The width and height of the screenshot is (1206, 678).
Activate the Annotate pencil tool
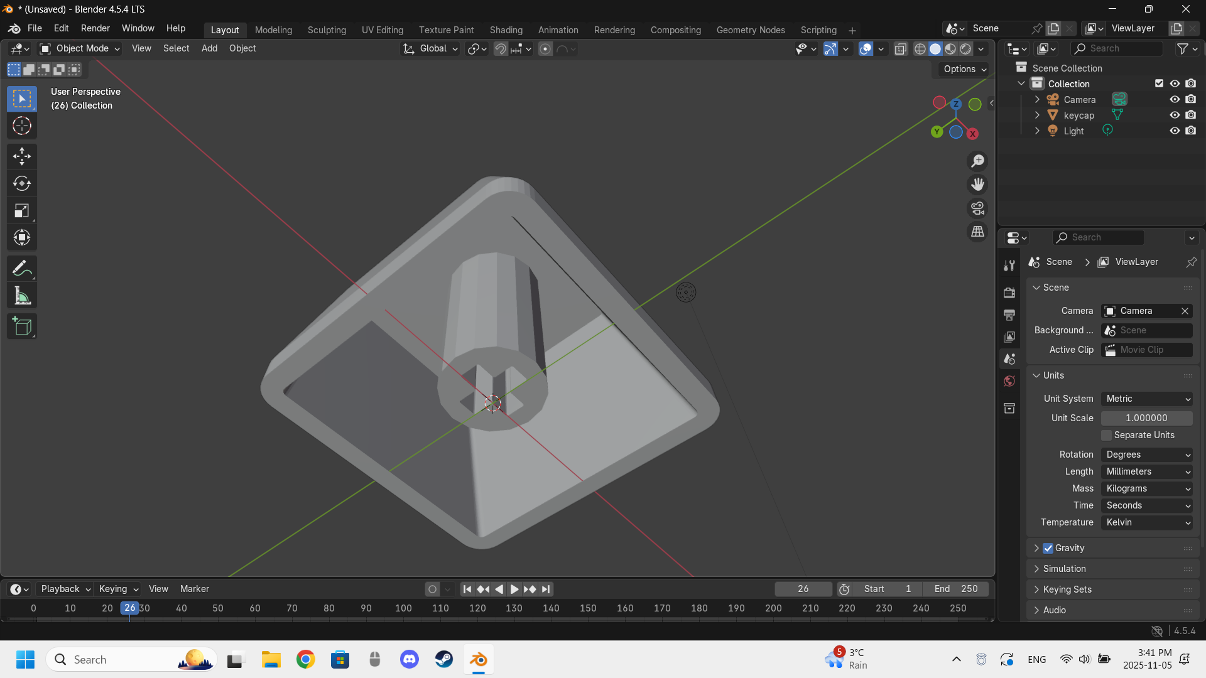[22, 269]
